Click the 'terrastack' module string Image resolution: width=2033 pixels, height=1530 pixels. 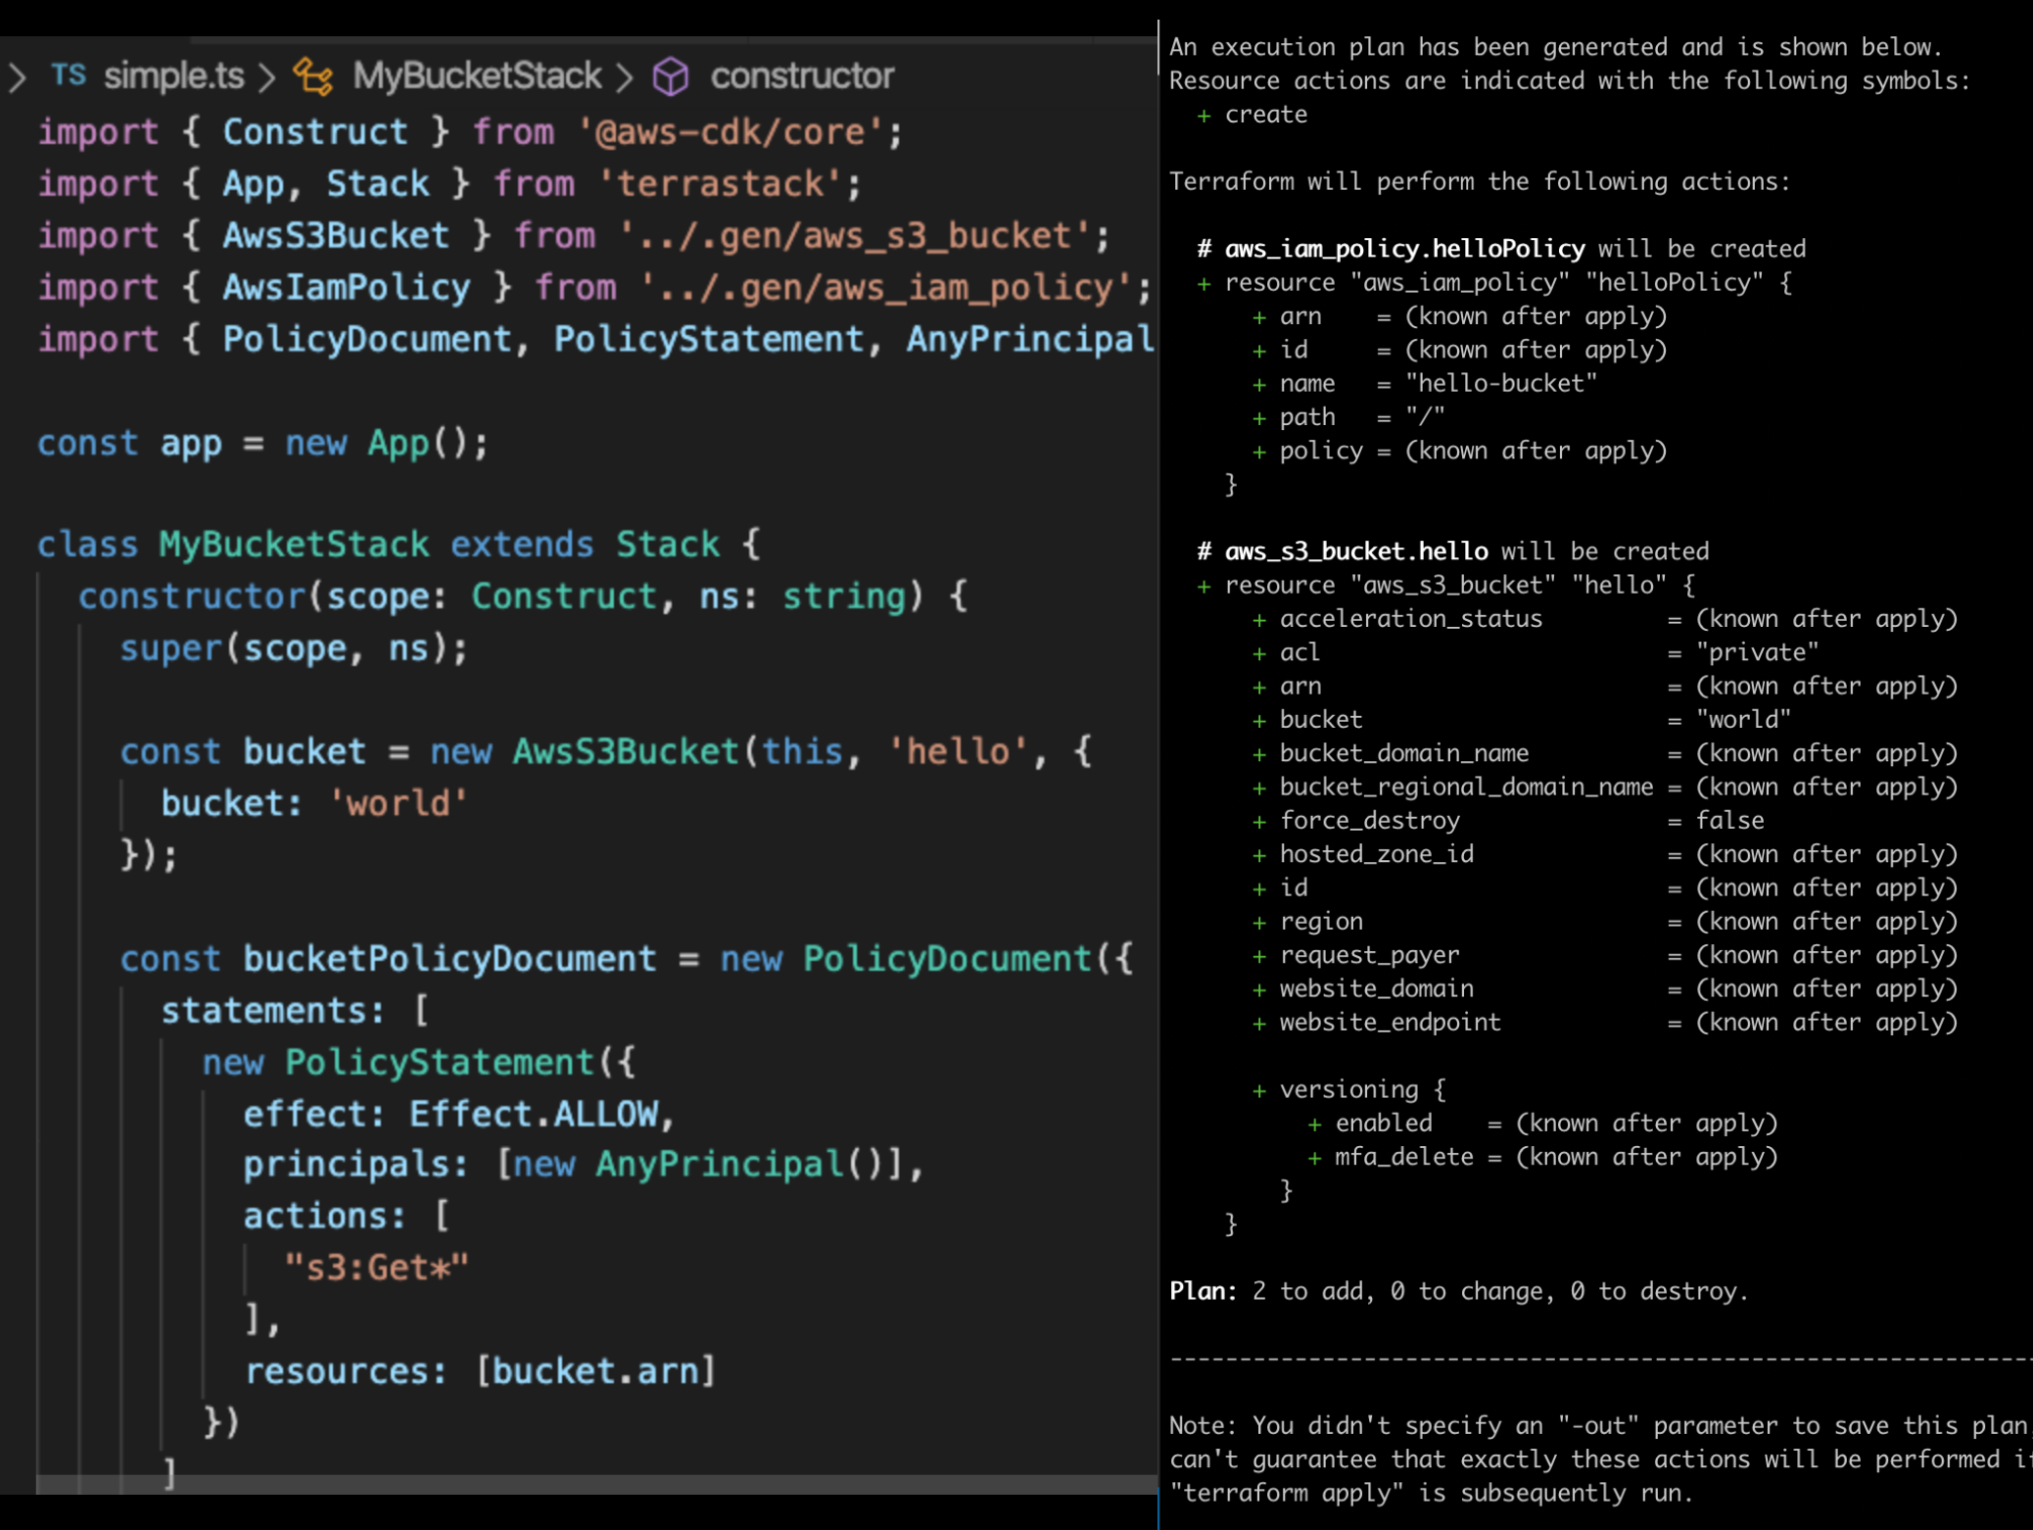click(x=720, y=184)
